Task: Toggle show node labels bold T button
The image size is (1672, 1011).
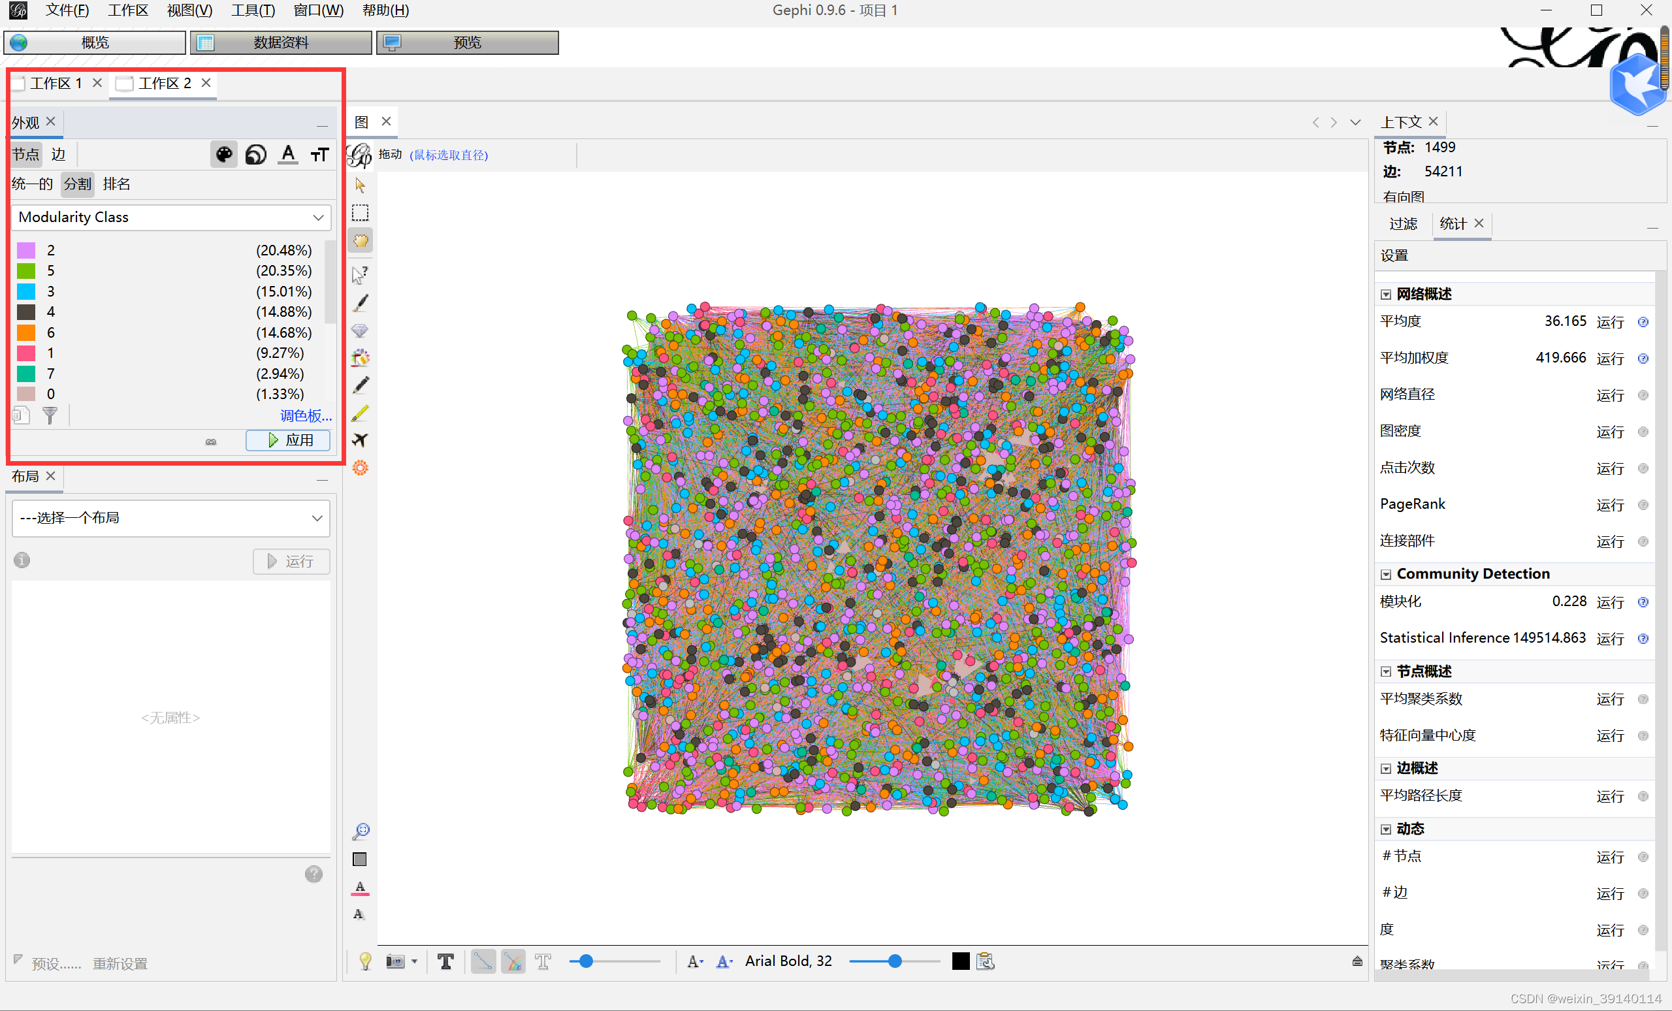Action: (x=446, y=961)
